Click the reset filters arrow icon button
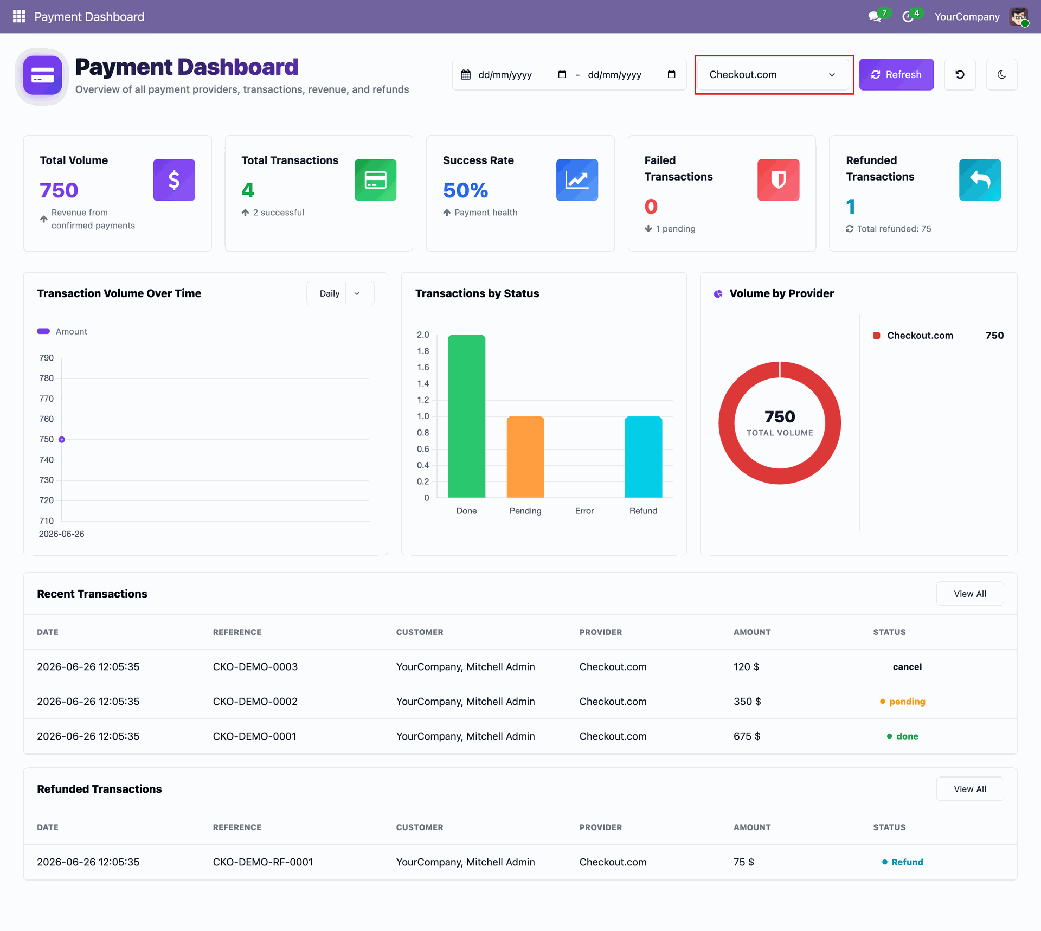Viewport: 1041px width, 931px height. click(x=960, y=74)
